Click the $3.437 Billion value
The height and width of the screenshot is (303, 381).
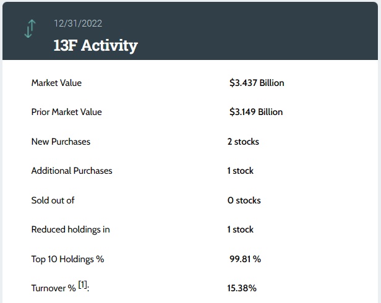[x=257, y=83]
